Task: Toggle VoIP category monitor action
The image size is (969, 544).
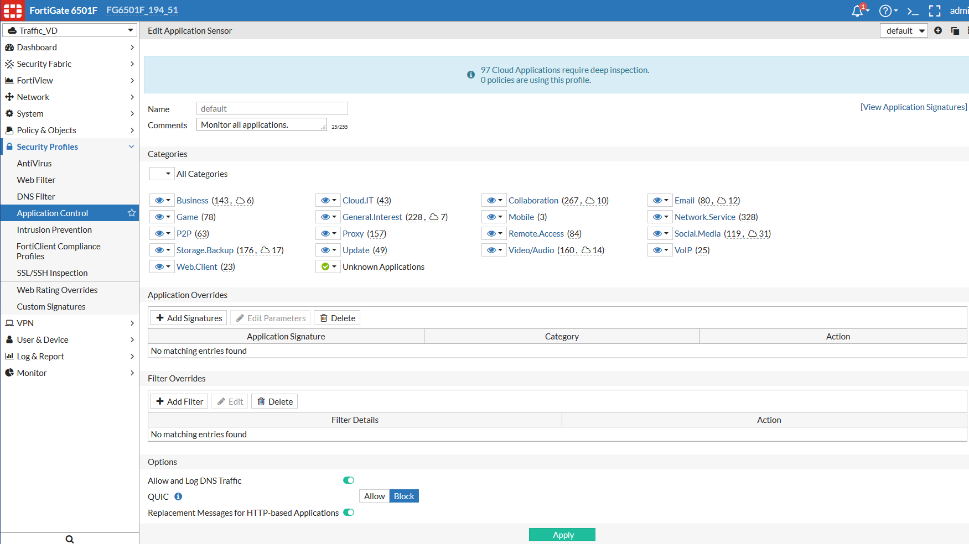Action: (x=660, y=250)
